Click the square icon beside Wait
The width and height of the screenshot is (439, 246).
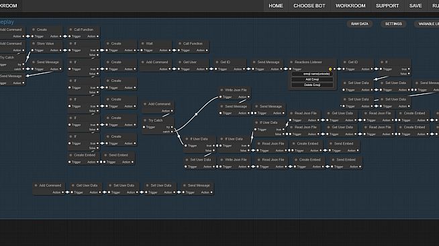(143, 44)
